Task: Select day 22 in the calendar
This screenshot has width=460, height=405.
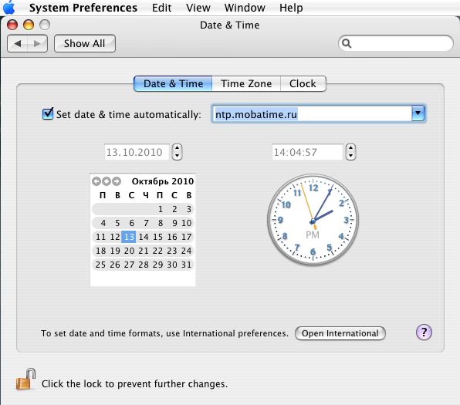Action: (x=157, y=251)
